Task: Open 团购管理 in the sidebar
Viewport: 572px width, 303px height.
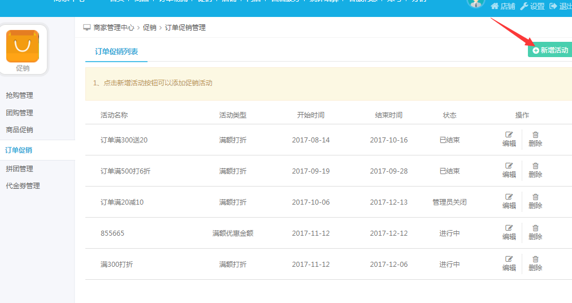Action: click(x=19, y=113)
